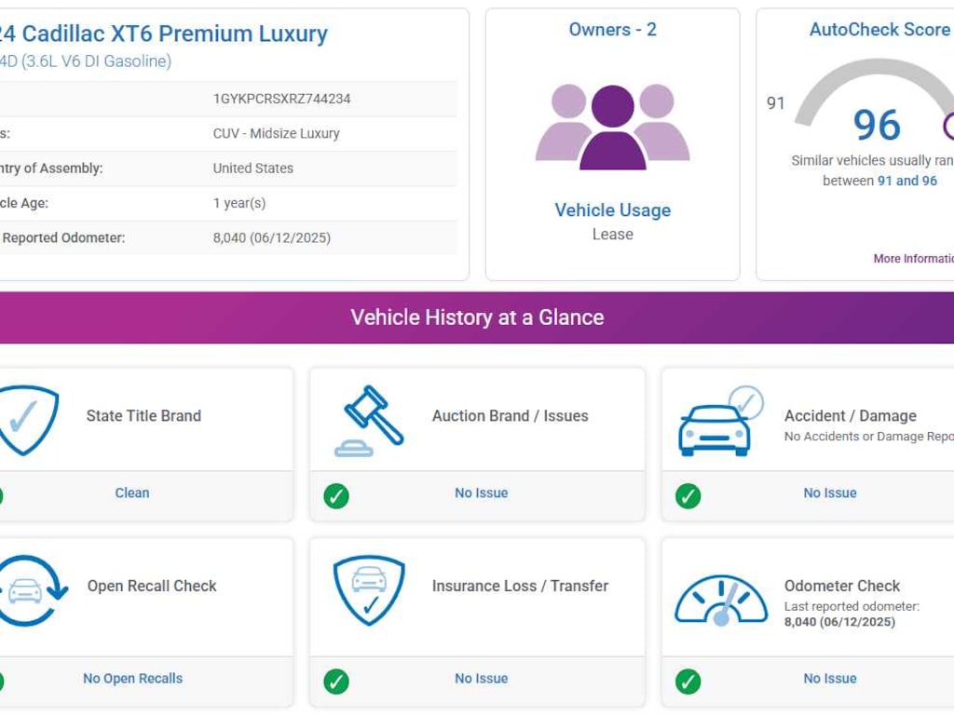Open the More Information link
The image size is (954, 715).
coord(913,259)
